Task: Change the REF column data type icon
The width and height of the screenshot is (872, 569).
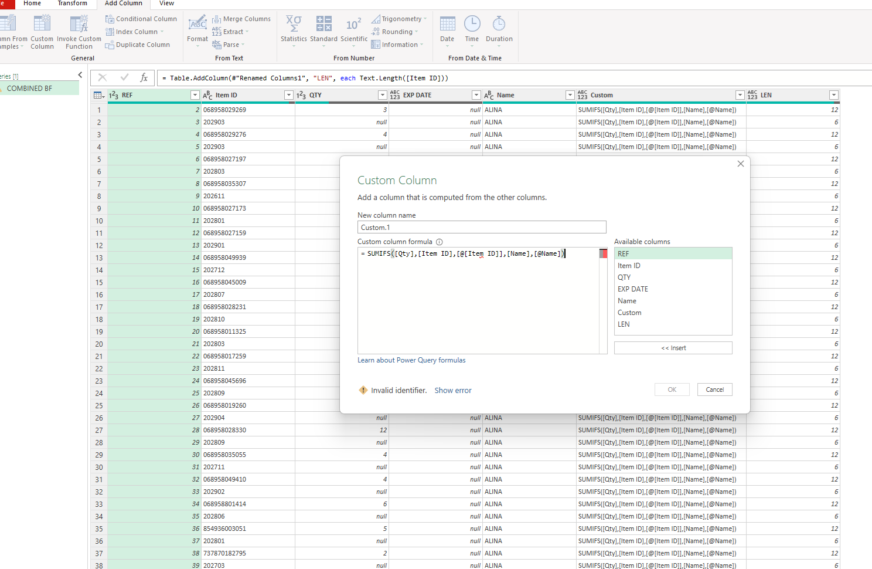Action: click(x=114, y=95)
